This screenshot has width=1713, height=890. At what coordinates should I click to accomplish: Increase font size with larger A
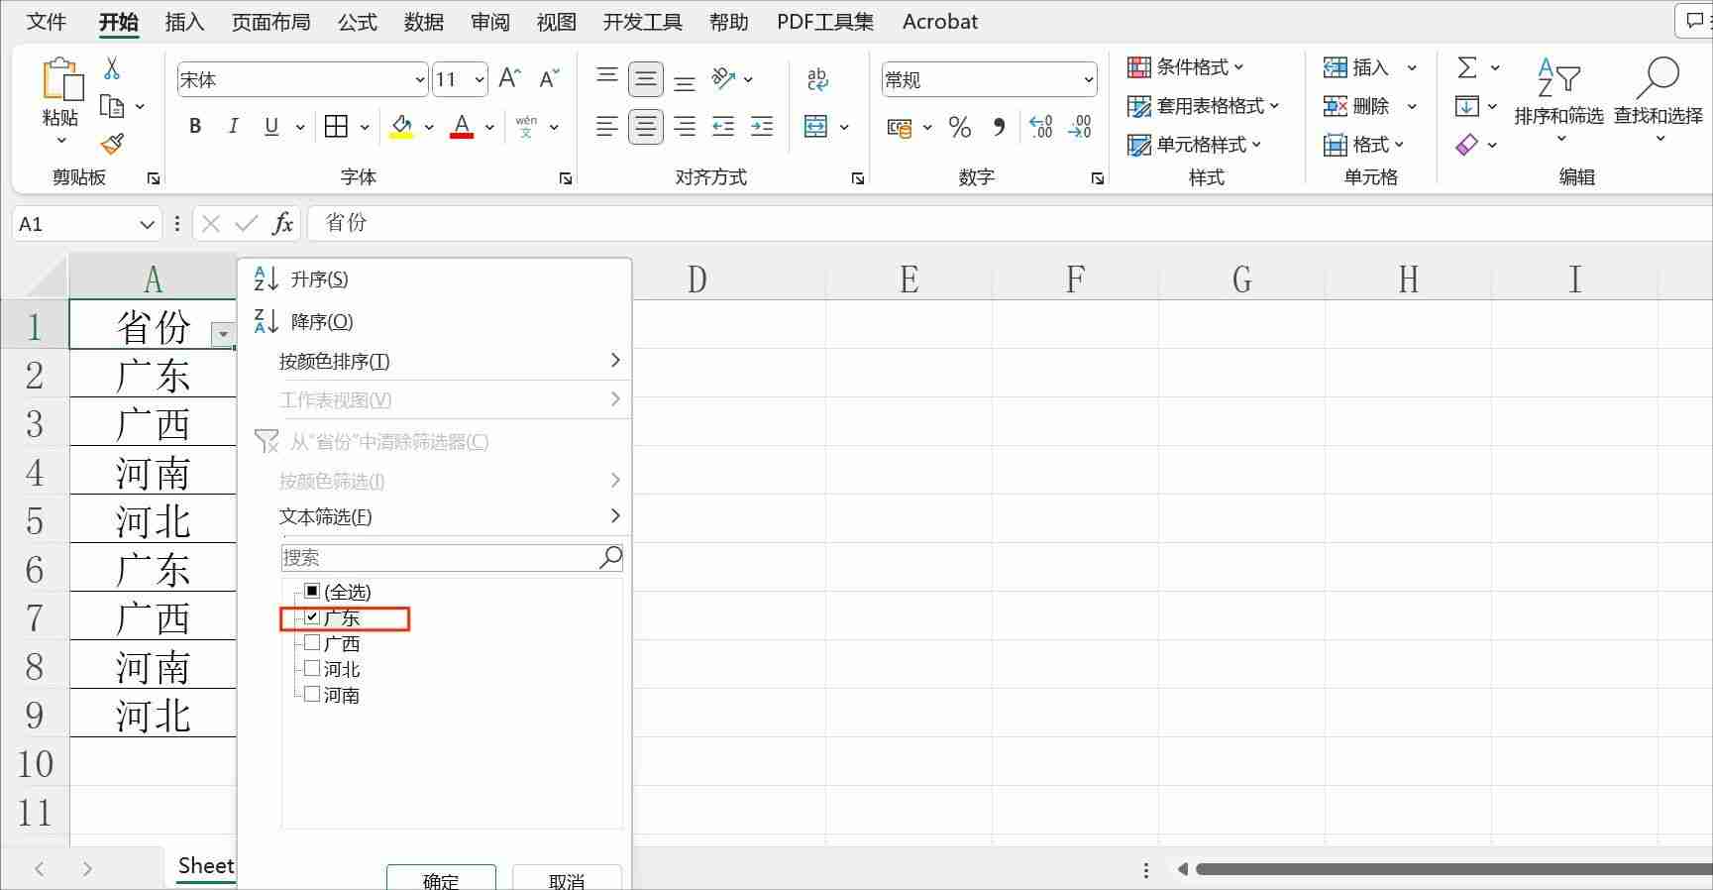click(510, 78)
